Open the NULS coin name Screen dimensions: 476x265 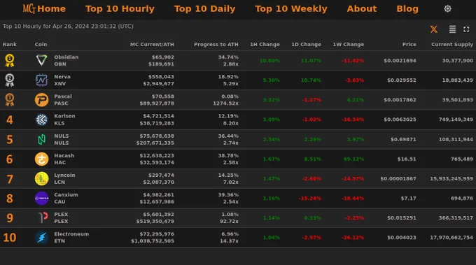point(62,139)
